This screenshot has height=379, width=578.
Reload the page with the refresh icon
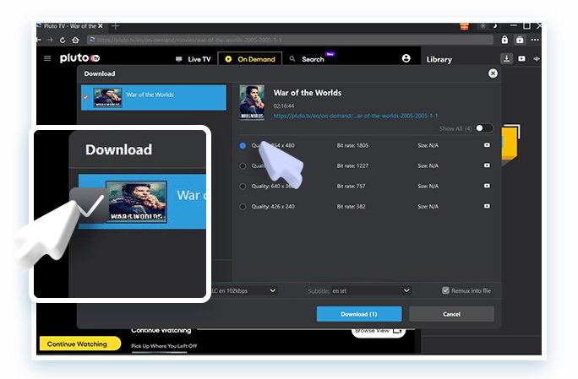pyautogui.click(x=63, y=40)
